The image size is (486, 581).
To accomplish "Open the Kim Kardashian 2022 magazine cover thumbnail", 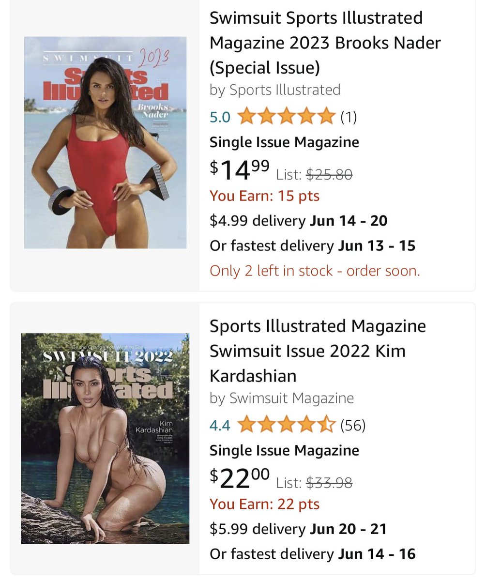I will click(x=105, y=438).
